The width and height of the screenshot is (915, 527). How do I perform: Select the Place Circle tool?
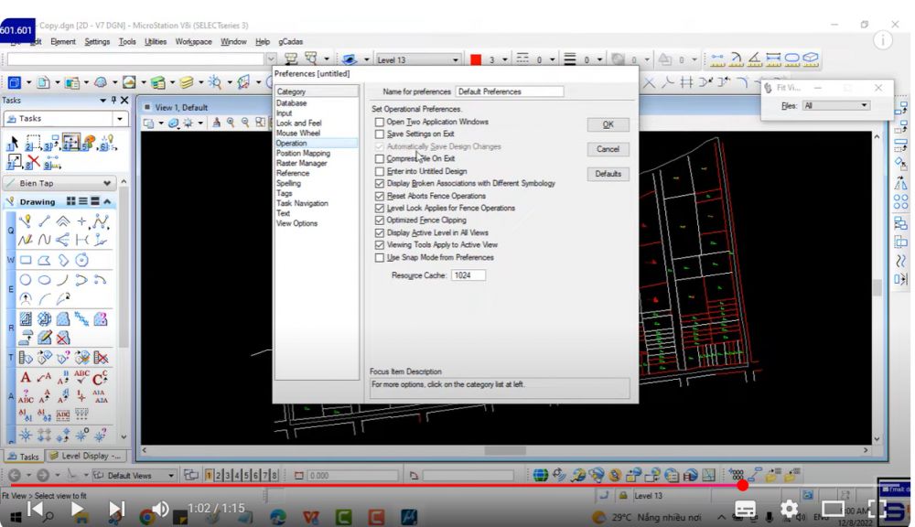pos(26,280)
